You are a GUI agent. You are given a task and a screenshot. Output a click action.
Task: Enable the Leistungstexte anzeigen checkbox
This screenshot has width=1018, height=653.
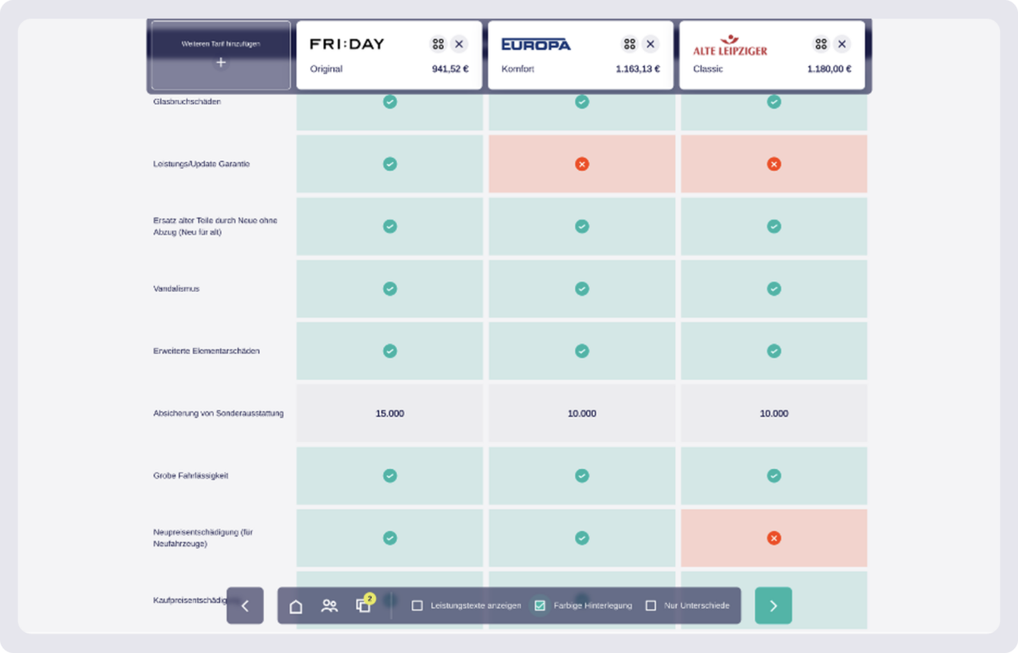[x=417, y=606]
